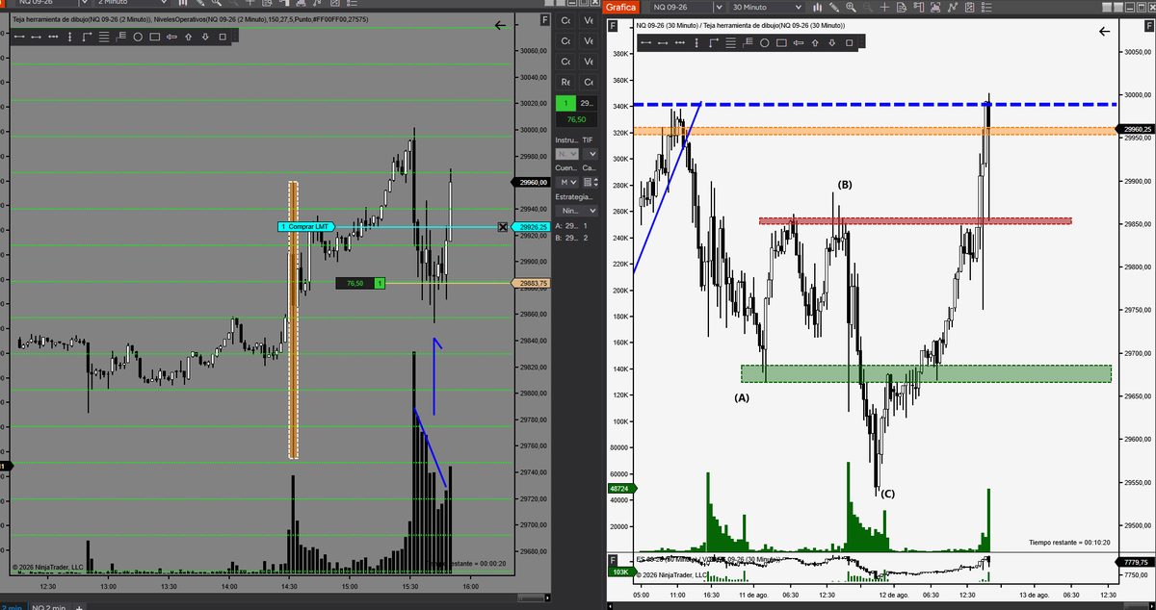
Task: Choose the down arrow marker on 2-minute chart
Action: coord(206,38)
